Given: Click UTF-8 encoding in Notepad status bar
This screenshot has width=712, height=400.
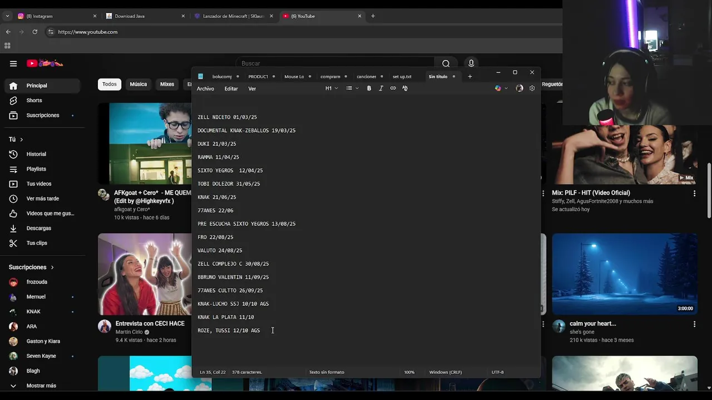Looking at the screenshot, I should point(498,372).
